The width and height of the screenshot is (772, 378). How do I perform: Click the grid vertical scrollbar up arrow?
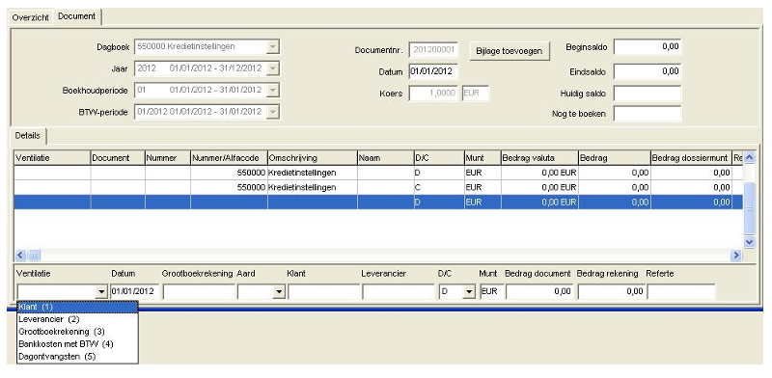pos(749,157)
